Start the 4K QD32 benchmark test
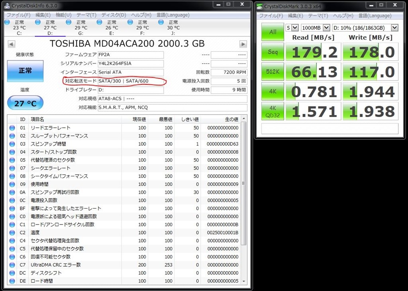408x291 pixels. tap(273, 111)
